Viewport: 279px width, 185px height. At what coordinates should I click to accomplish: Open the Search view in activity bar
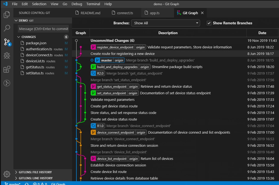(7, 28)
